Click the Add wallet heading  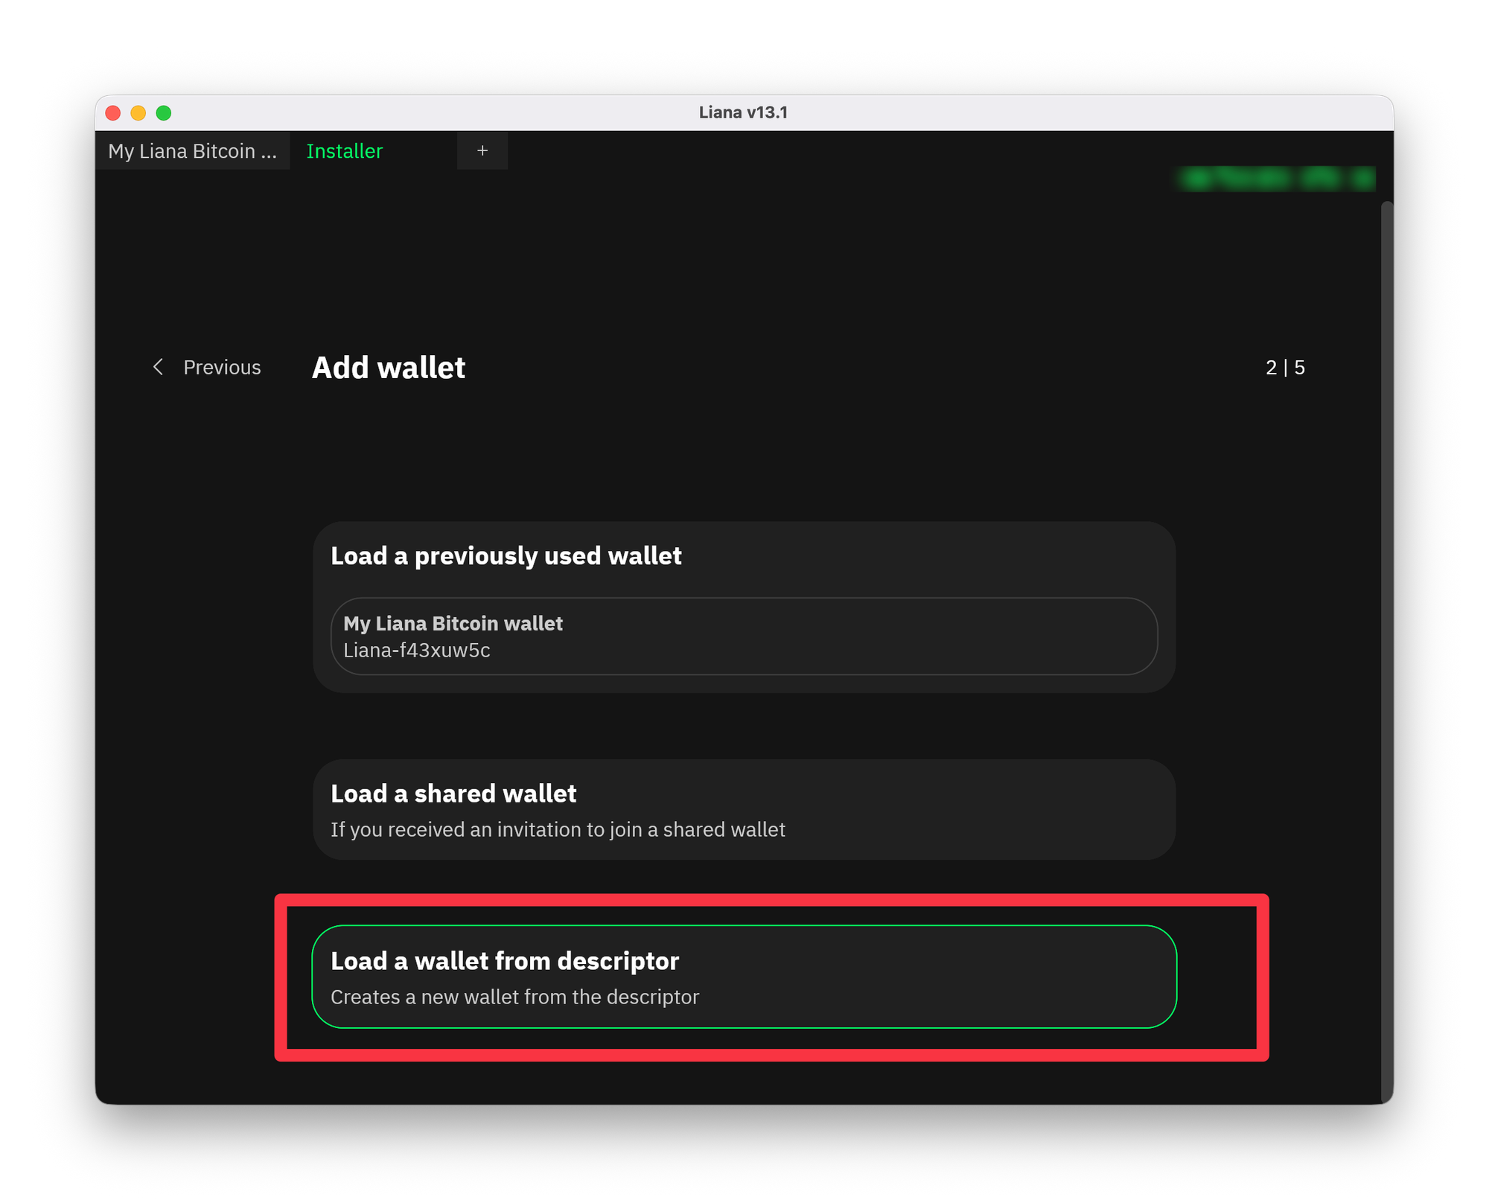[x=389, y=368]
